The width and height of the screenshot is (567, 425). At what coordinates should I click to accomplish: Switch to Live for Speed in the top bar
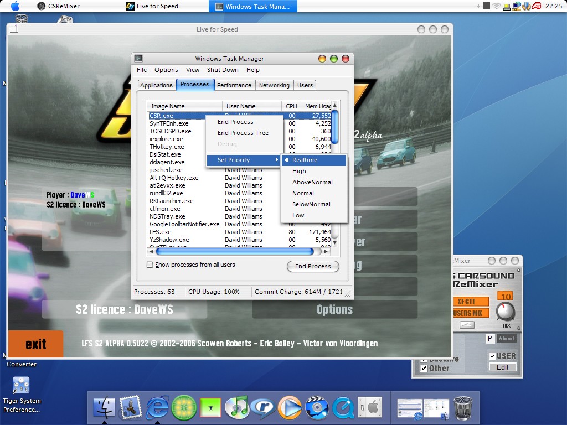pyautogui.click(x=152, y=6)
